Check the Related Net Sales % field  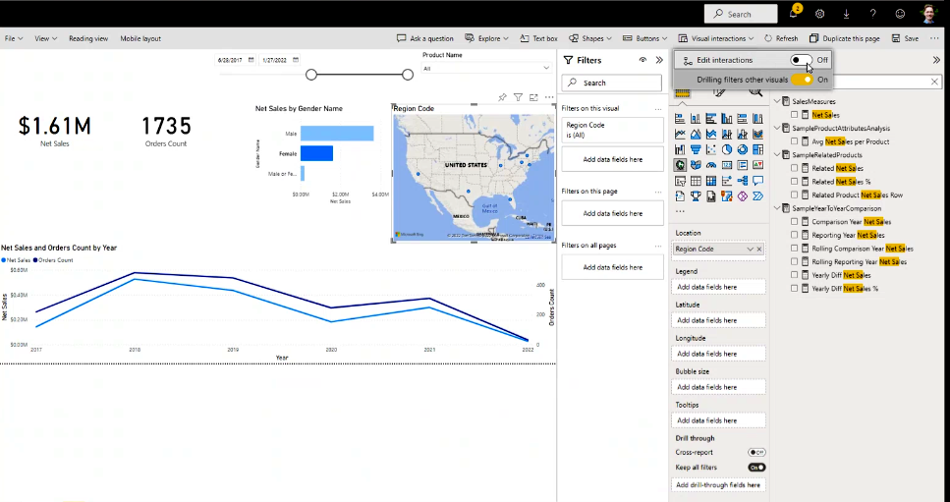(795, 181)
